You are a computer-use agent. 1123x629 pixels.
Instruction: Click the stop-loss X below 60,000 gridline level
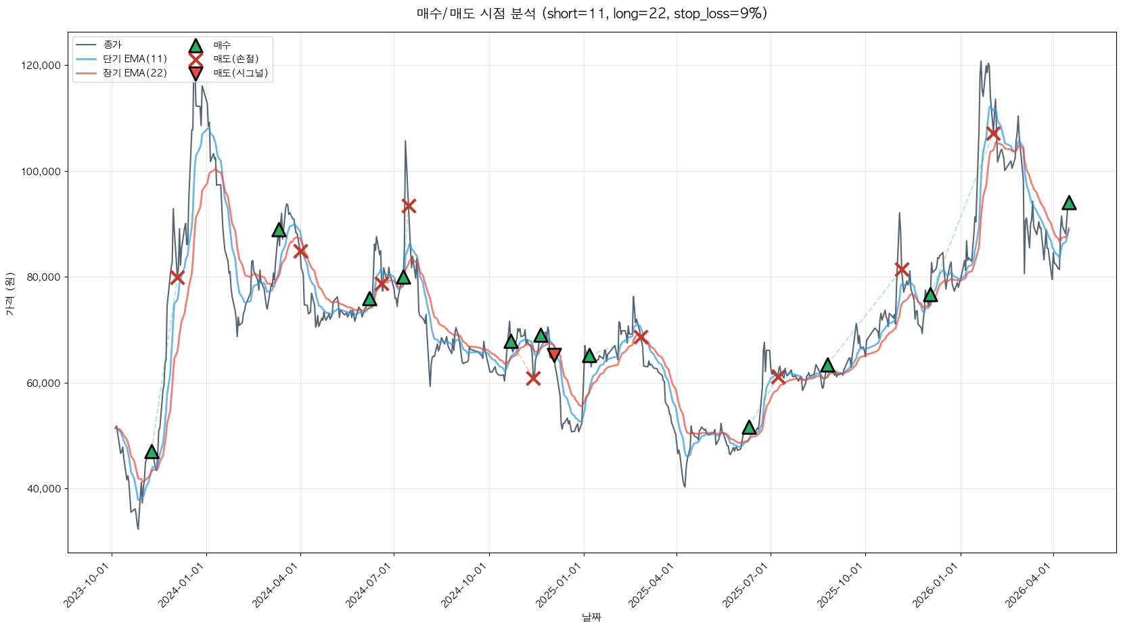533,378
